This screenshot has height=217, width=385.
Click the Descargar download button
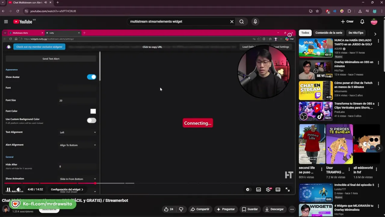pos(274,209)
